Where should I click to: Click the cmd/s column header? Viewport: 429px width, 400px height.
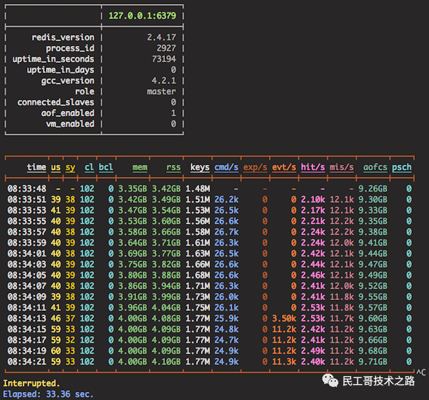click(226, 167)
